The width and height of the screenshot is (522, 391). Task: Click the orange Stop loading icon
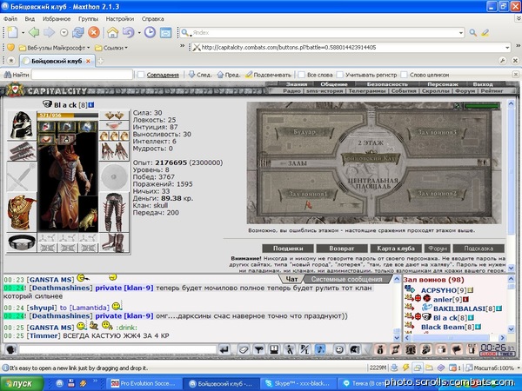pos(94,33)
